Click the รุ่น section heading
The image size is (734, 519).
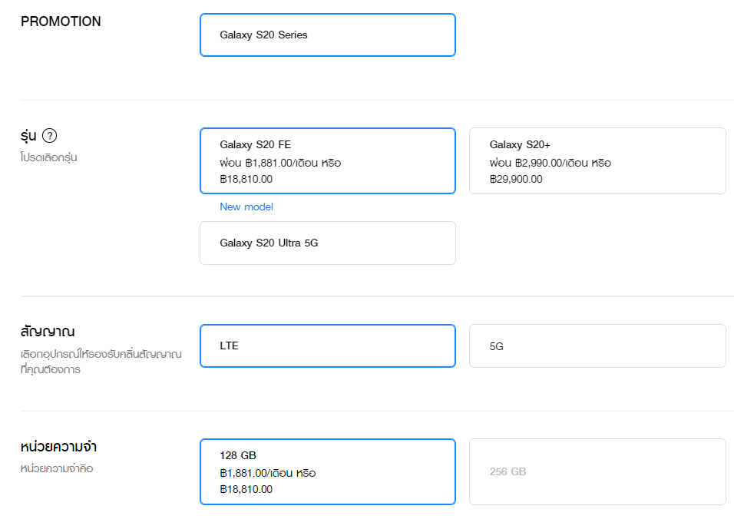[28, 136]
